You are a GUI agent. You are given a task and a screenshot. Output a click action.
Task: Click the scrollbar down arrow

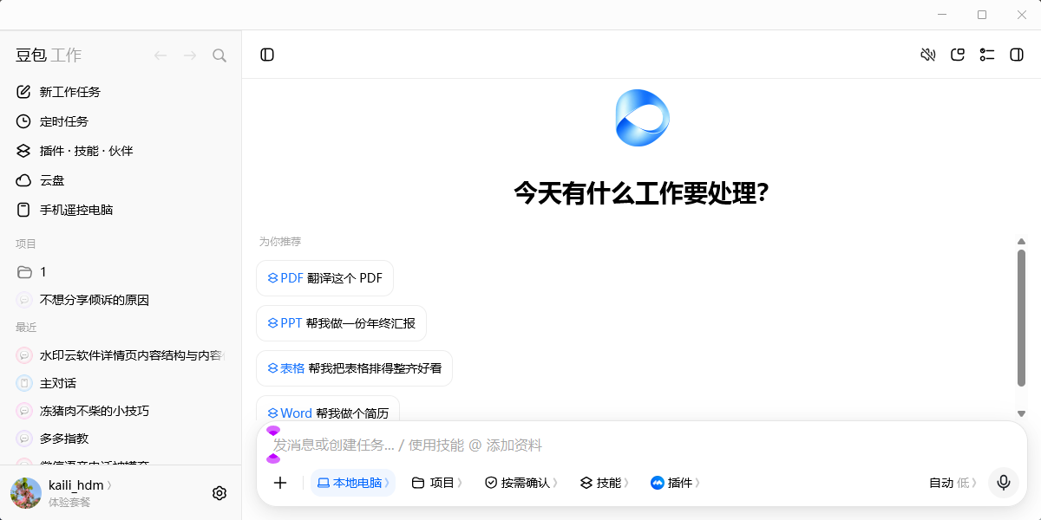tap(1021, 413)
